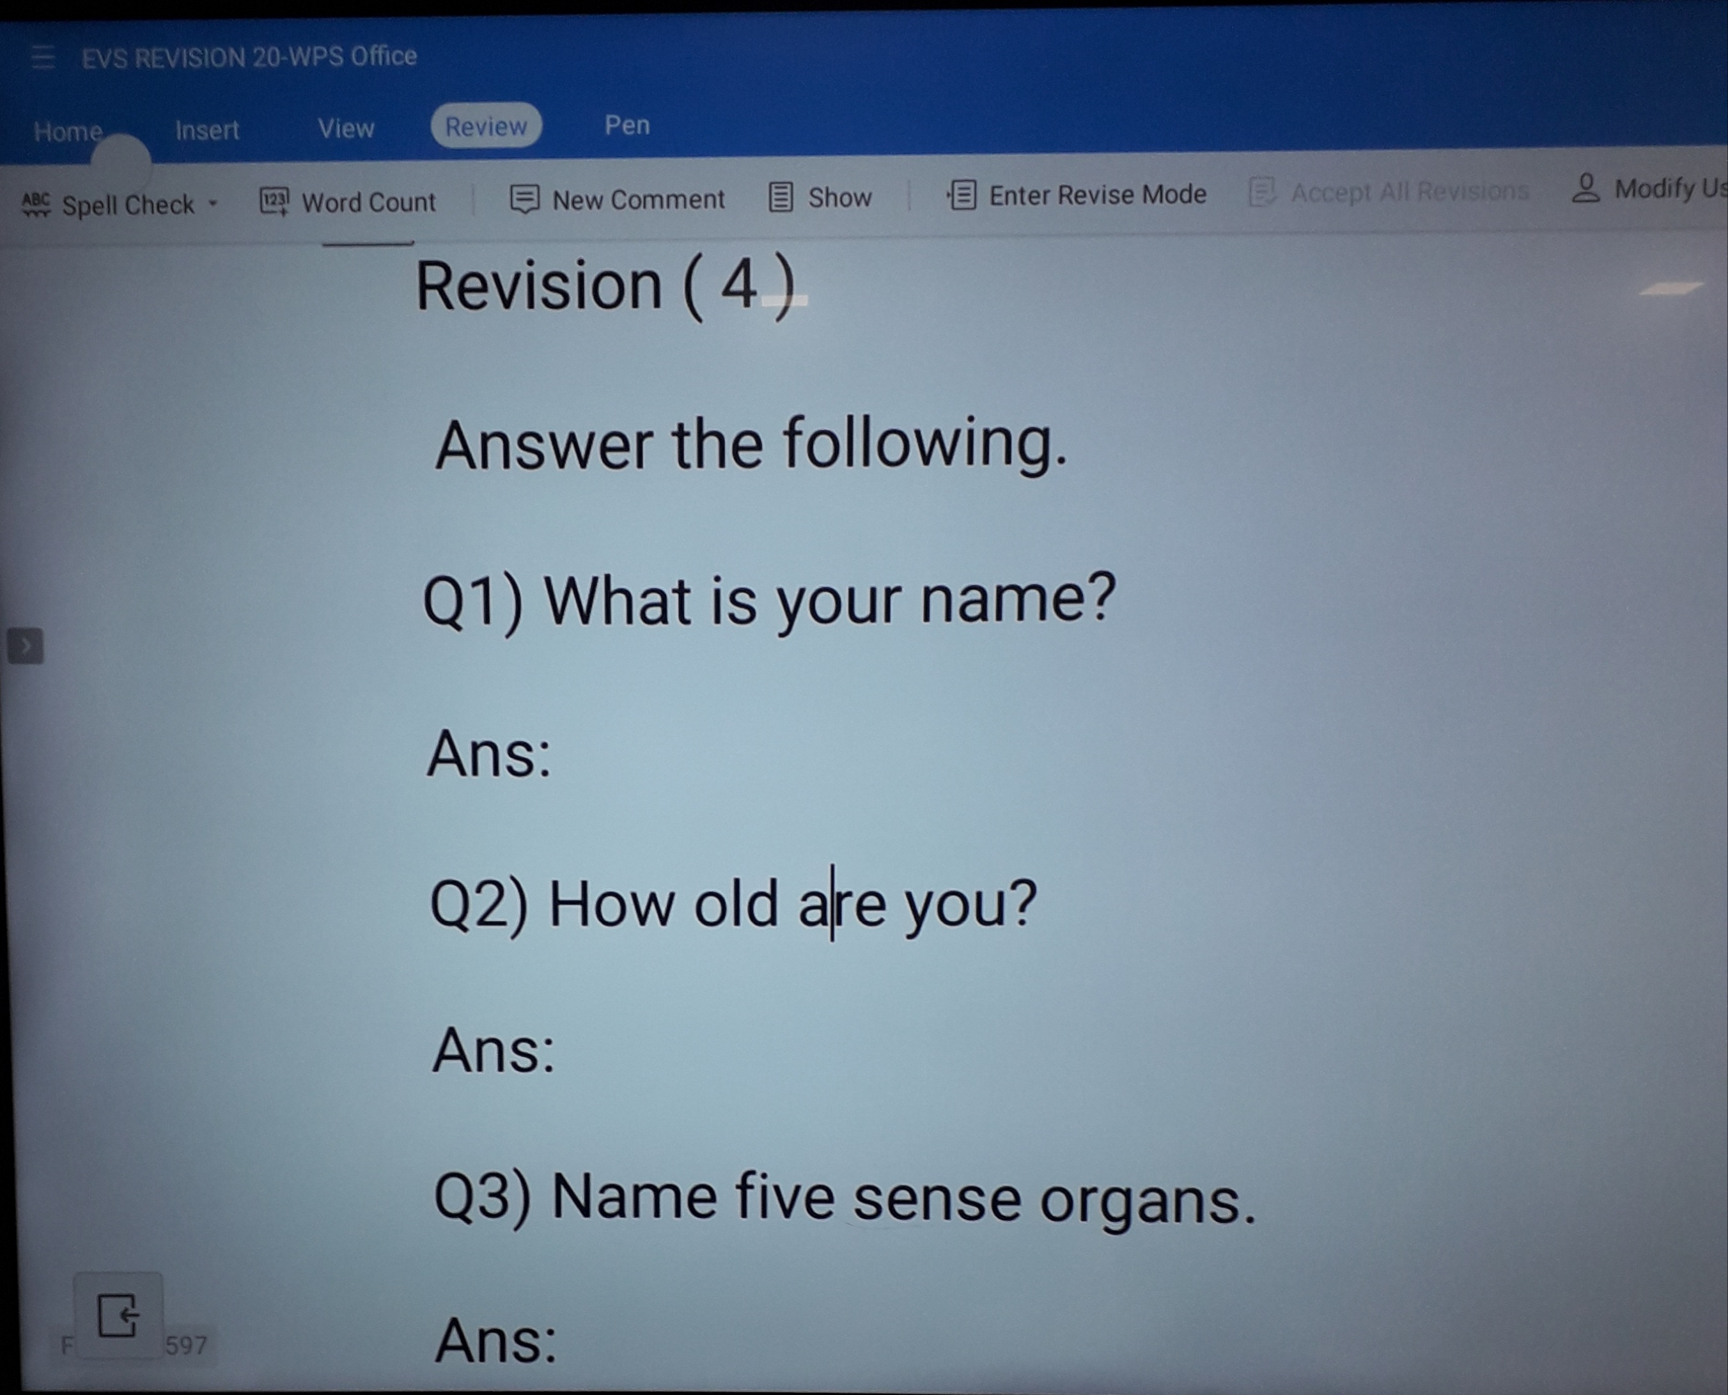This screenshot has height=1395, width=1728.
Task: Click the EVS REVISION 20-WPS Office title
Action: point(249,57)
